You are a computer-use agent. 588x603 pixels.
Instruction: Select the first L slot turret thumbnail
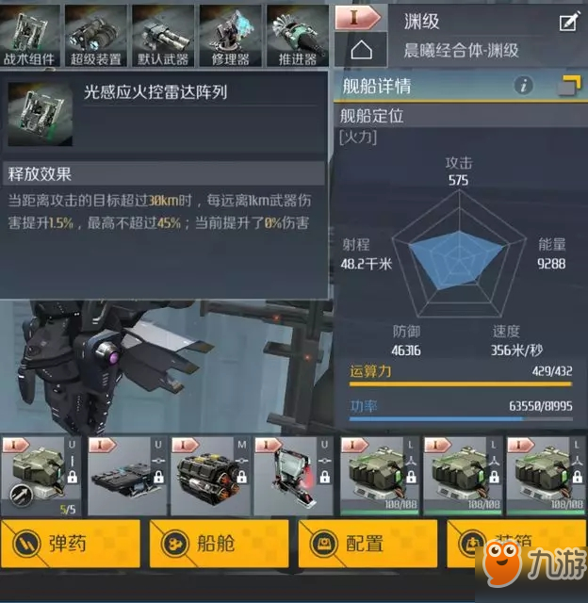[379, 476]
